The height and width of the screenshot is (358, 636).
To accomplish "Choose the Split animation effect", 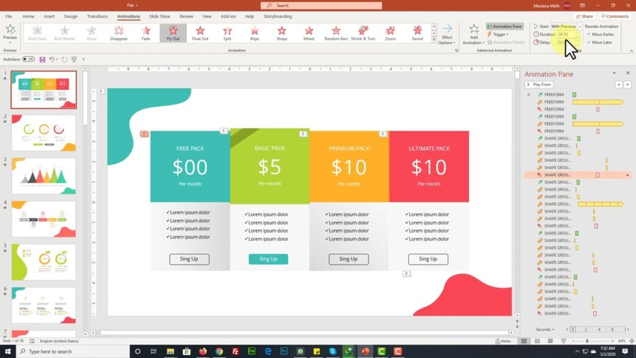I will point(227,33).
